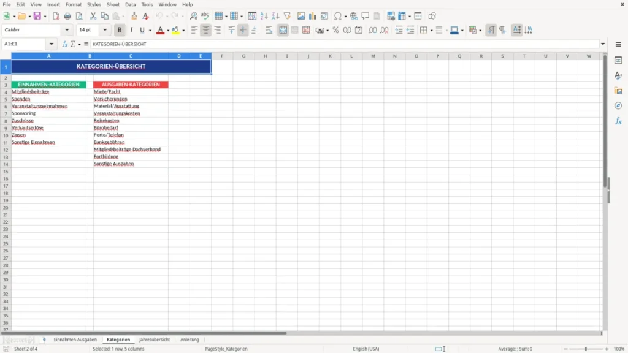Open Find & Replace with the magnifier icon
The image size is (628, 353).
pyautogui.click(x=193, y=16)
